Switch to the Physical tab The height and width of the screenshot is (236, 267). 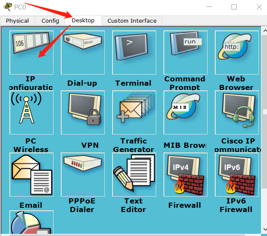click(18, 21)
